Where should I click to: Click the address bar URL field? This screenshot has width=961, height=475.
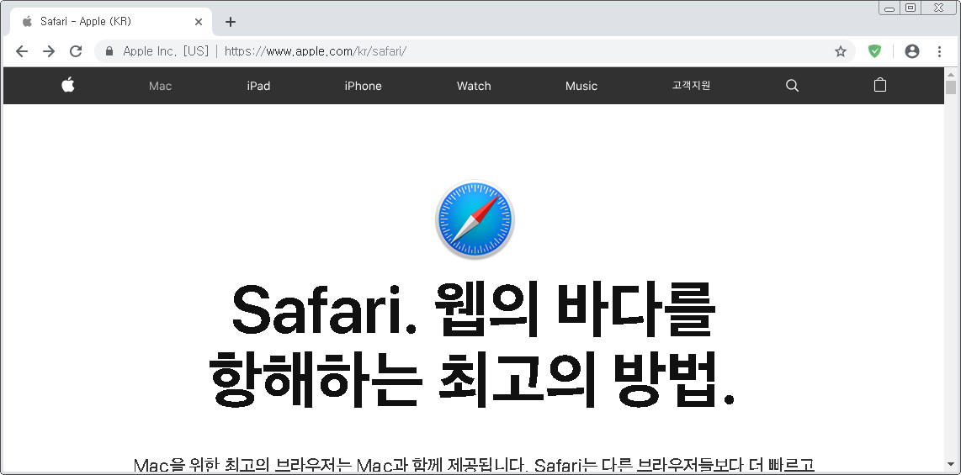[x=475, y=51]
